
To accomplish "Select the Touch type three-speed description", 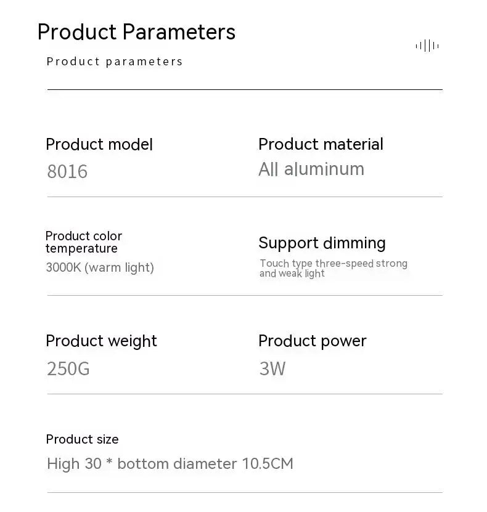I will pyautogui.click(x=334, y=268).
